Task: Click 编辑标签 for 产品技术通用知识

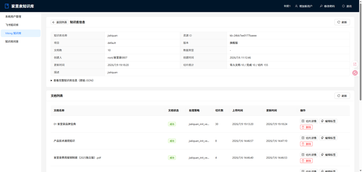Action: [x=328, y=138]
